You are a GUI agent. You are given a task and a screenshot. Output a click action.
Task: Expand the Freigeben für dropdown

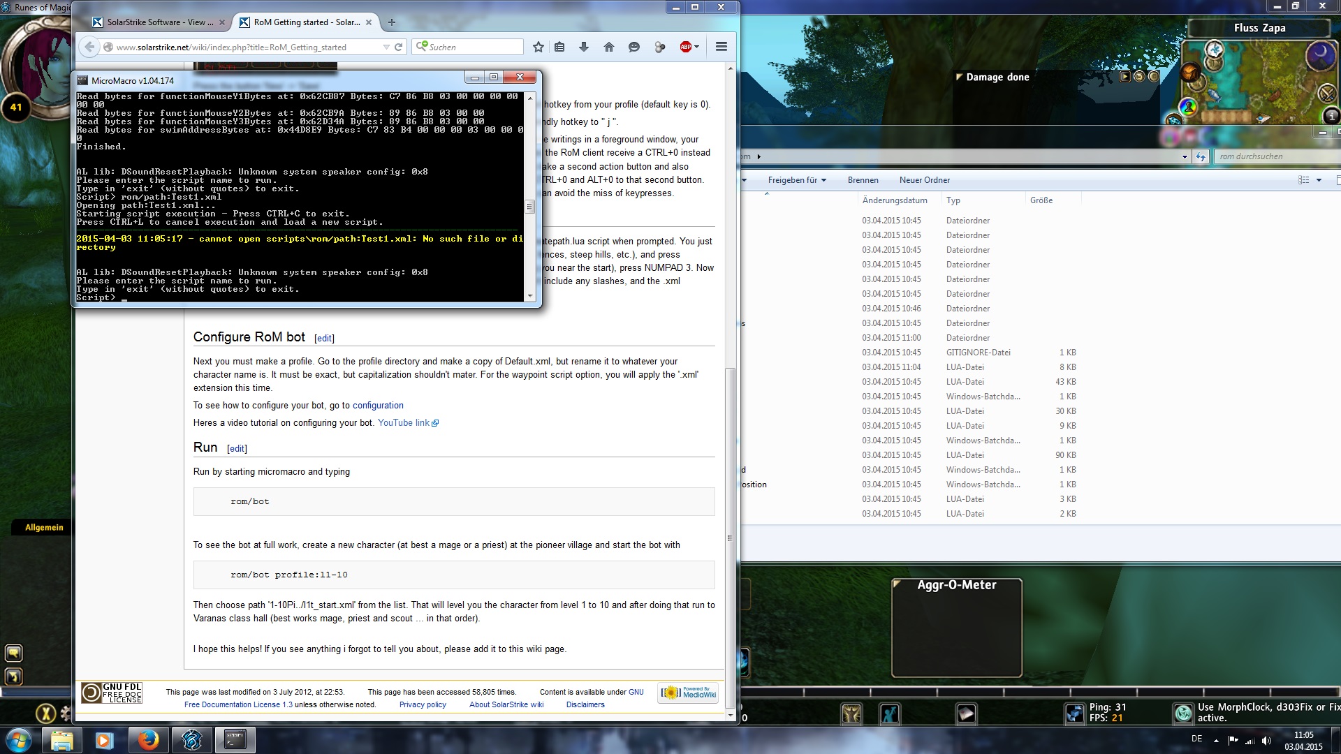[x=797, y=180]
